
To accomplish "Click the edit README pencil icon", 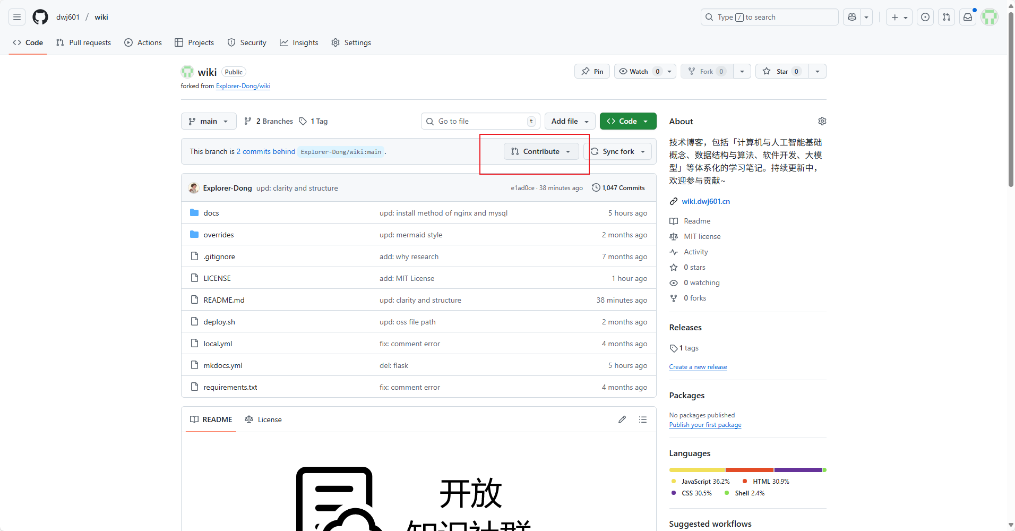I will point(622,419).
